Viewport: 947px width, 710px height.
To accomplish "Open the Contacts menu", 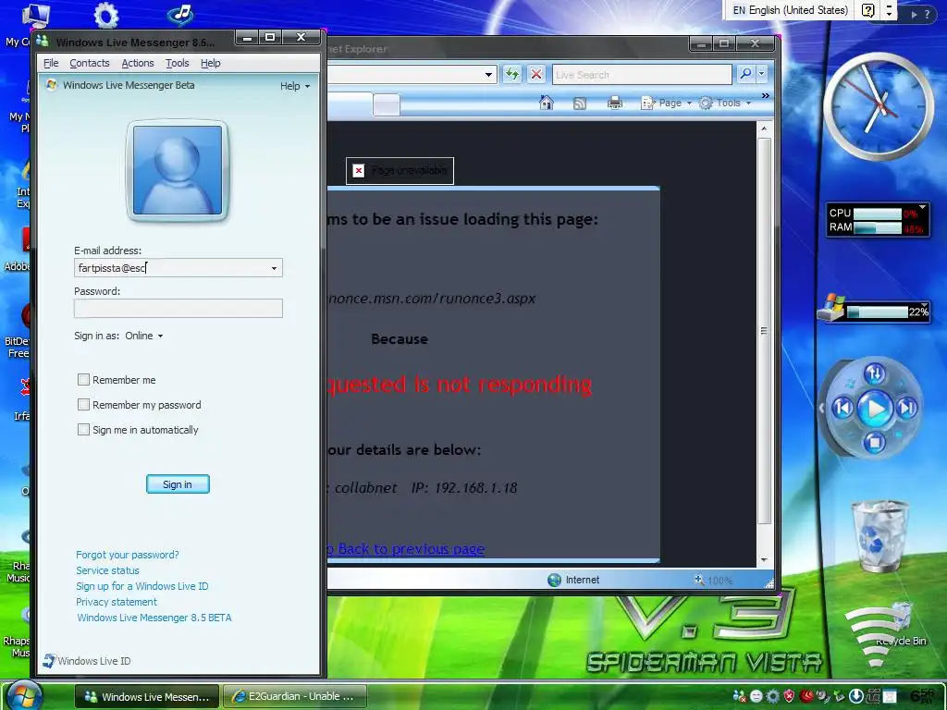I will pos(90,63).
